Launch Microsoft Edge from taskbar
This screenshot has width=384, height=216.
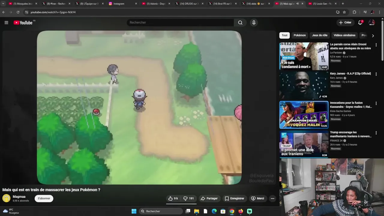click(214, 211)
